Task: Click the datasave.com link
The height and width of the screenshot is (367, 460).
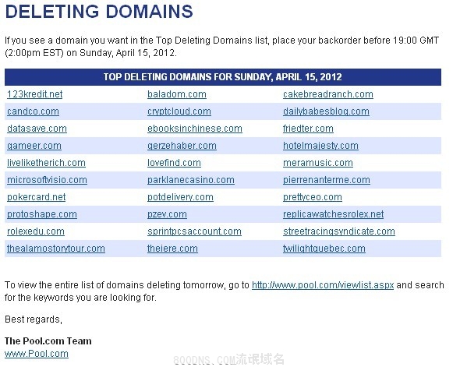Action: [37, 129]
